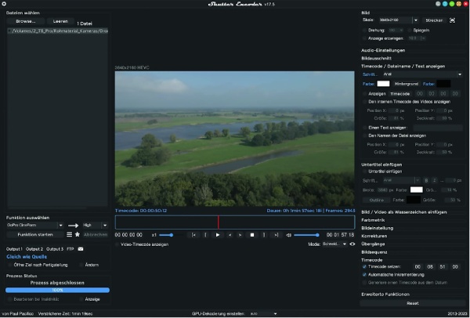Viewport: 470px width, 318px height.
Task: Expand the 'Korrekturen' section
Action: click(x=374, y=236)
